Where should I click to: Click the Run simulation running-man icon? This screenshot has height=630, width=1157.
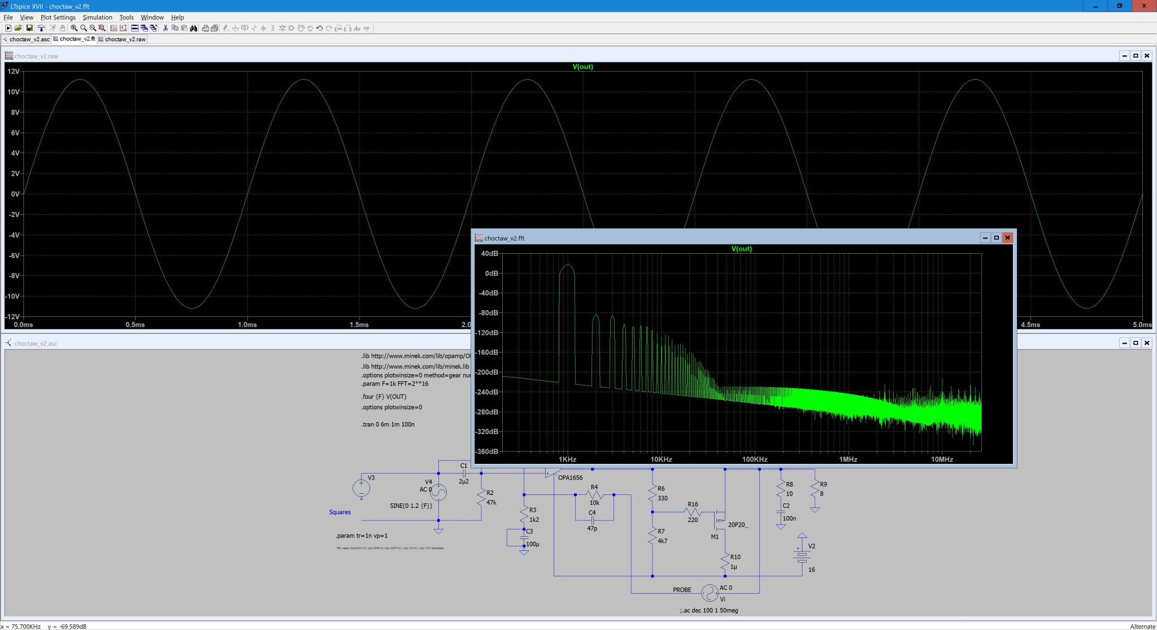tap(53, 28)
